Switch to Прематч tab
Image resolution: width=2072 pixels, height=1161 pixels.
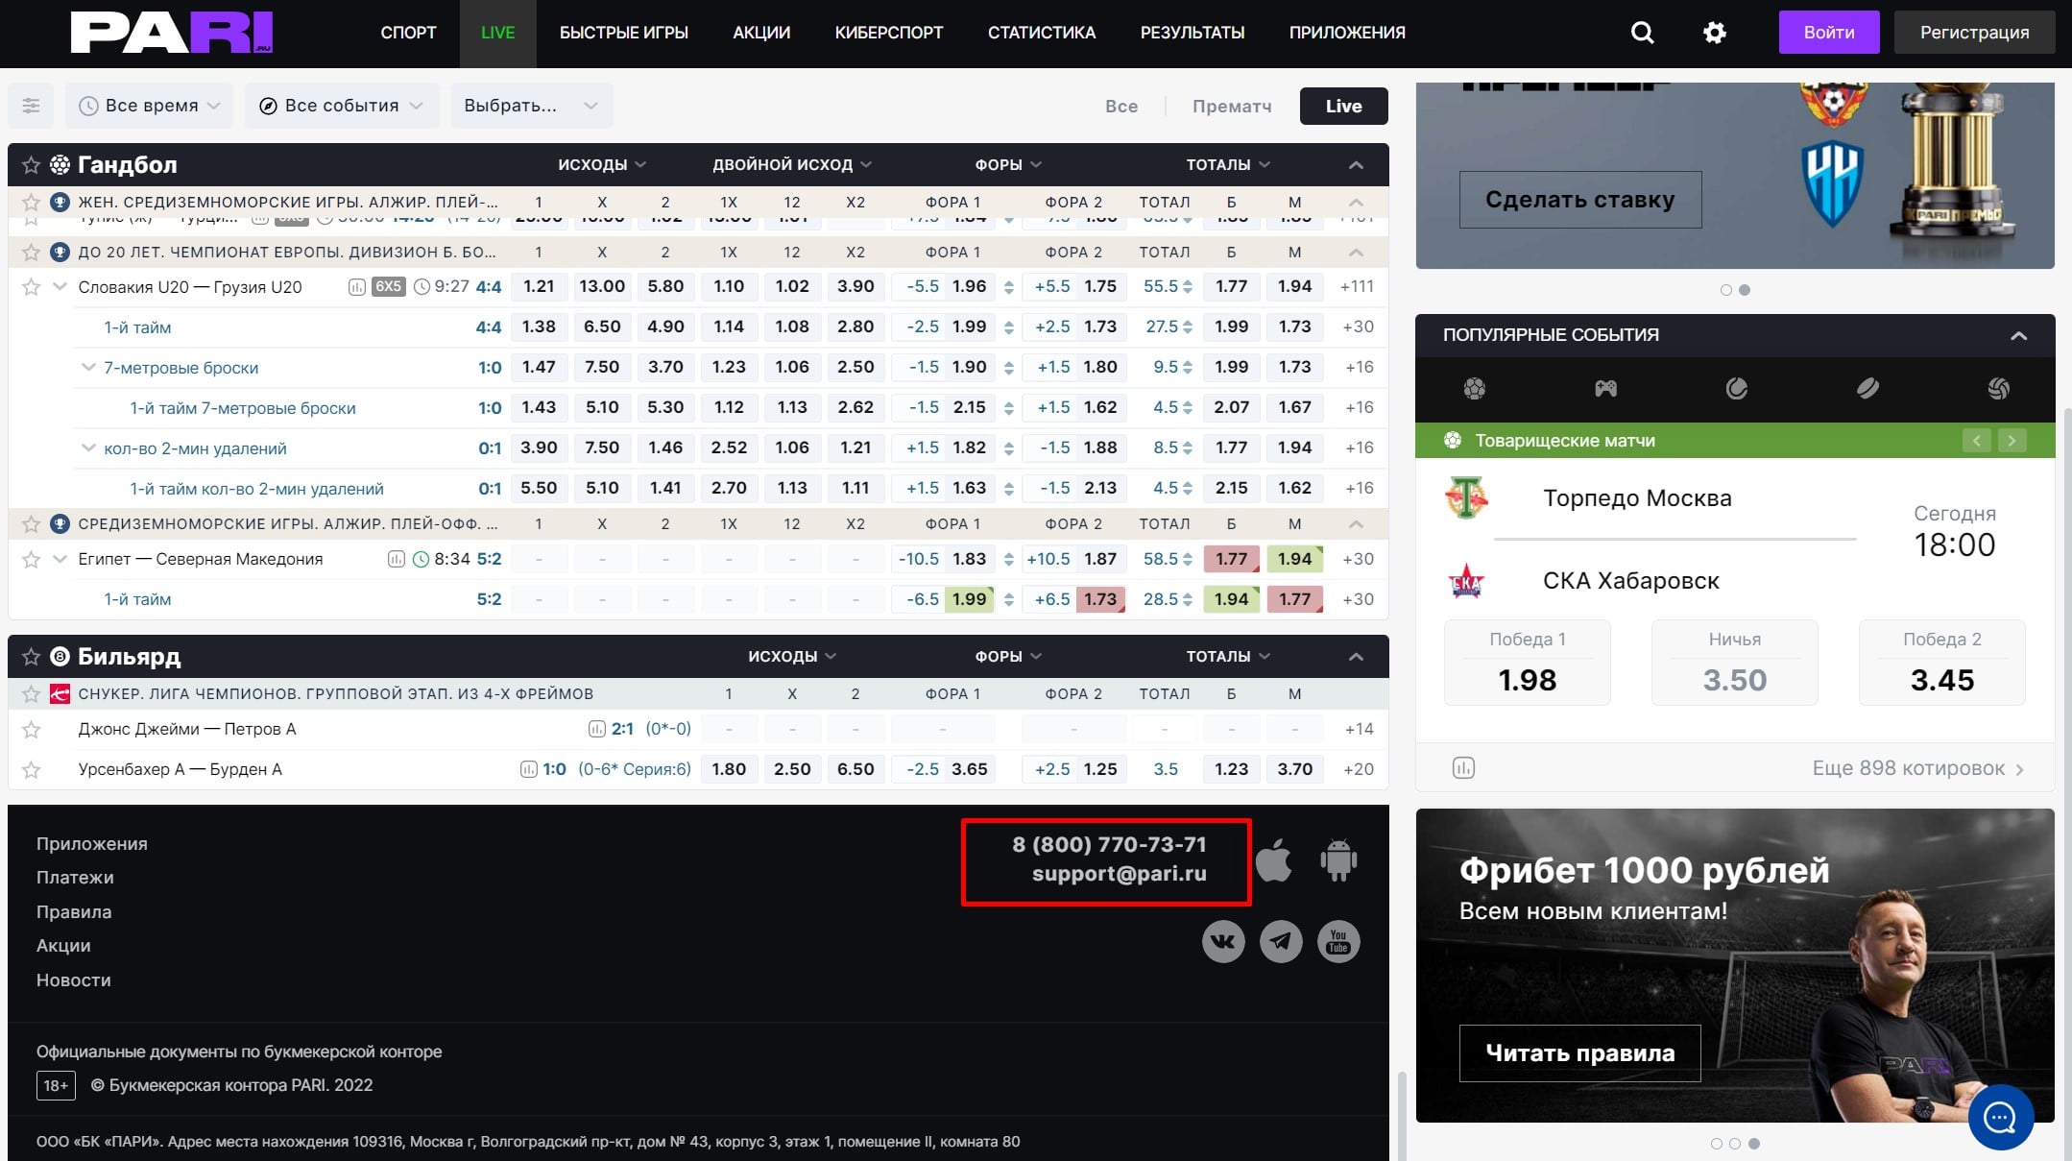(1232, 106)
